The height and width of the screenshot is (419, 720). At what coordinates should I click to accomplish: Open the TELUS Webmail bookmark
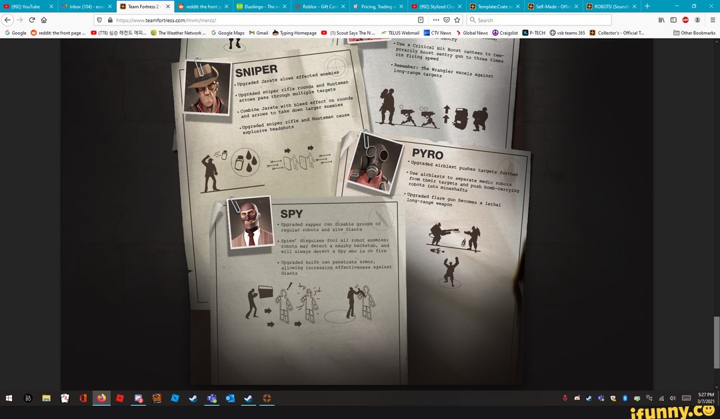click(x=400, y=33)
